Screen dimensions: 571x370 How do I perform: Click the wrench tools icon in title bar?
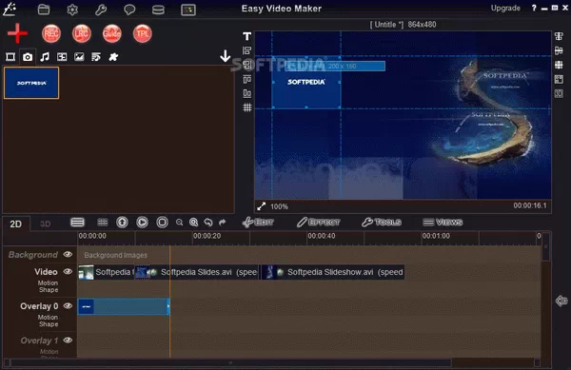click(101, 10)
